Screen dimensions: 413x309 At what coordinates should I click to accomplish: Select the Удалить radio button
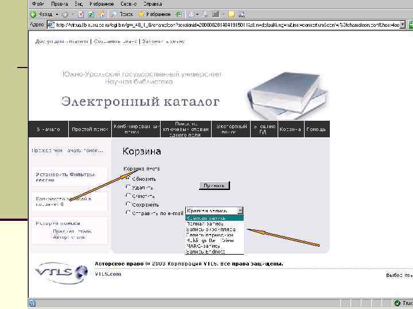[x=128, y=187]
